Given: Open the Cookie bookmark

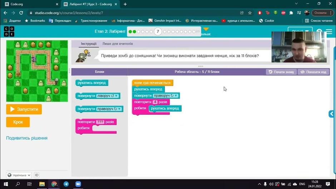Looking at the screenshot, I should click(x=267, y=21).
